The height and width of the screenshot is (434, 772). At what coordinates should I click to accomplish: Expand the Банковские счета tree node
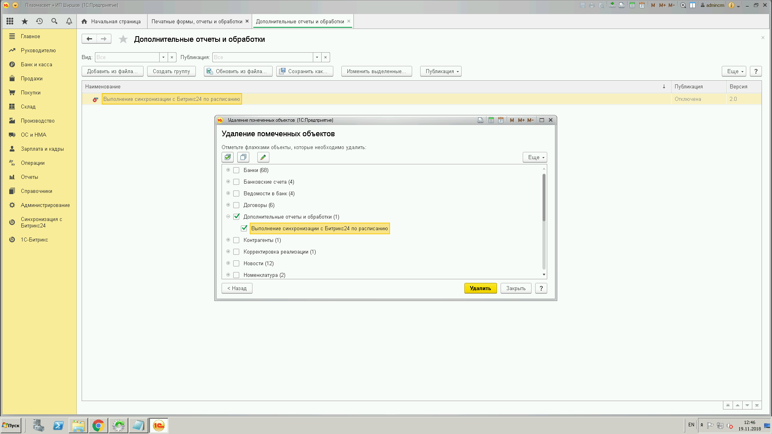(x=228, y=182)
